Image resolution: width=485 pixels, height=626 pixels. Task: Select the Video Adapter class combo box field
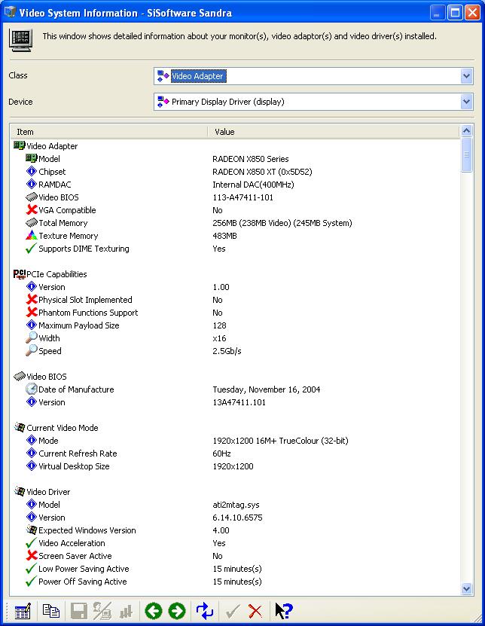tap(313, 76)
